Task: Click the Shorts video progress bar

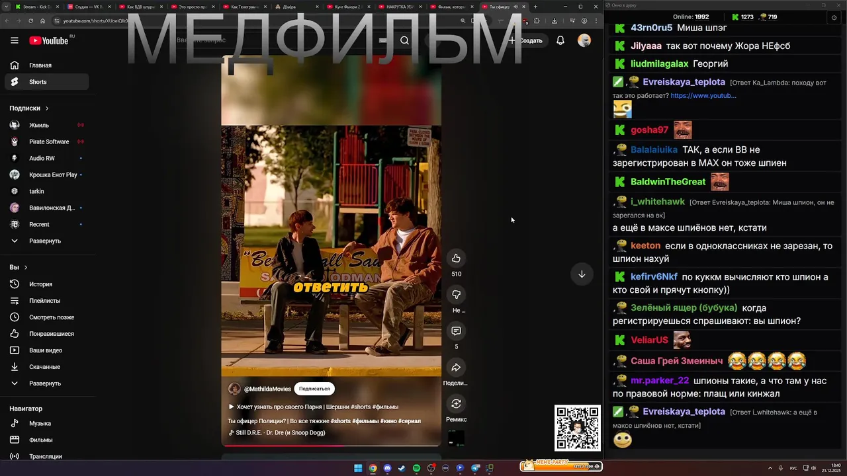Action: pos(331,445)
